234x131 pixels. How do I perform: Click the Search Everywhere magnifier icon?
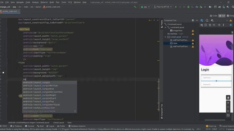tap(233, 7)
